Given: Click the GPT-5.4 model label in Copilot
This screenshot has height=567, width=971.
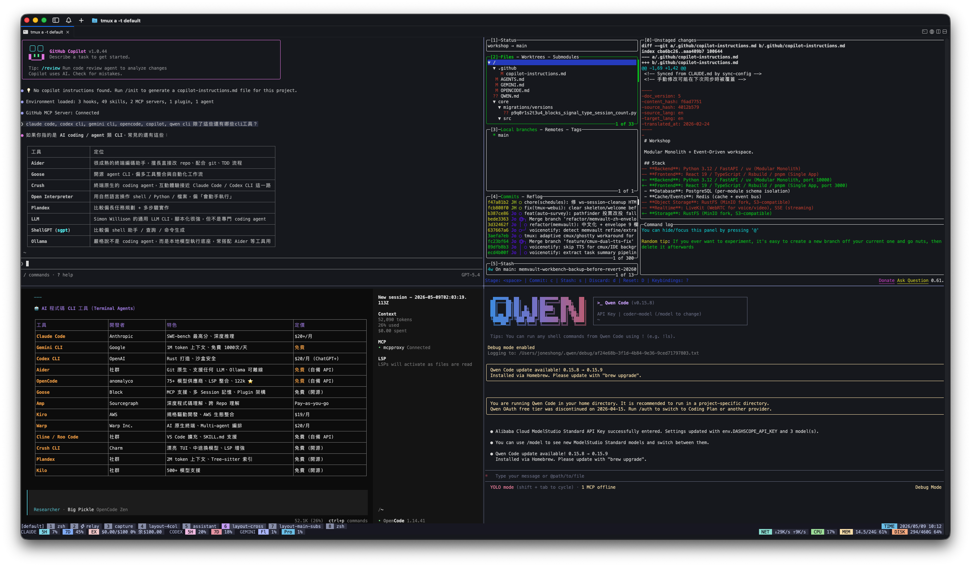Looking at the screenshot, I should [x=471, y=275].
